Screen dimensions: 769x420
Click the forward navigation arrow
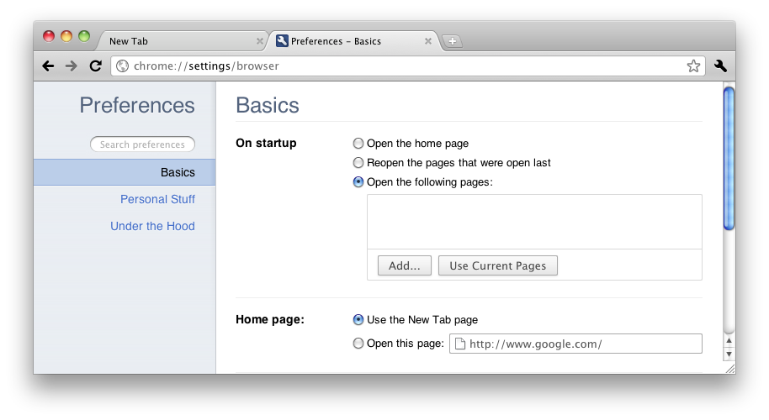coord(72,66)
